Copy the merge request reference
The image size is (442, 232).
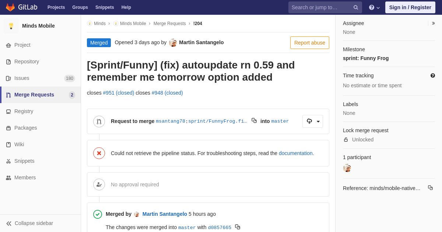pos(430,188)
